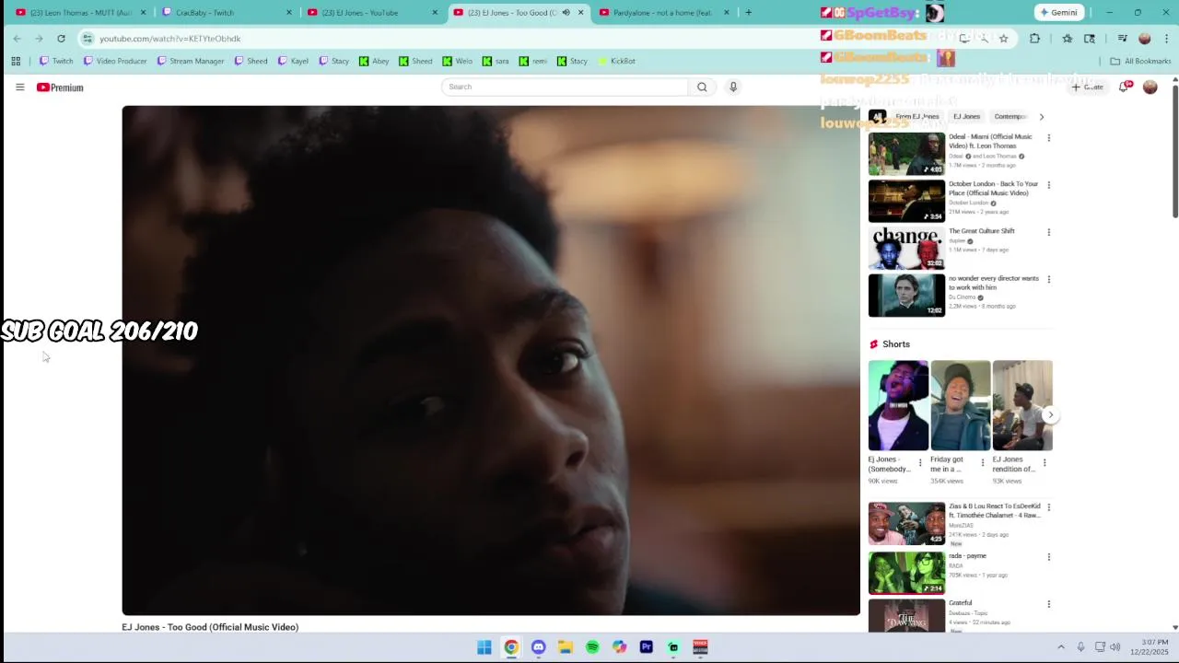Bookmark this page with star icon
Viewport: 1179px width, 663px height.
pyautogui.click(x=1003, y=38)
